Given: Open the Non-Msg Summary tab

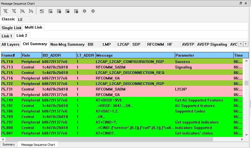Looking at the screenshot, I should tap(67, 44).
